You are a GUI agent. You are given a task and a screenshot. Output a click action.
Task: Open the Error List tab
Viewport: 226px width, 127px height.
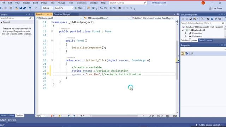(x=12, y=120)
